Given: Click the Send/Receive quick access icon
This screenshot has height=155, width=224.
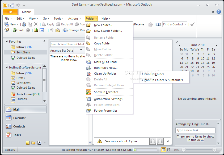Looking at the screenshot, I should point(12,5).
